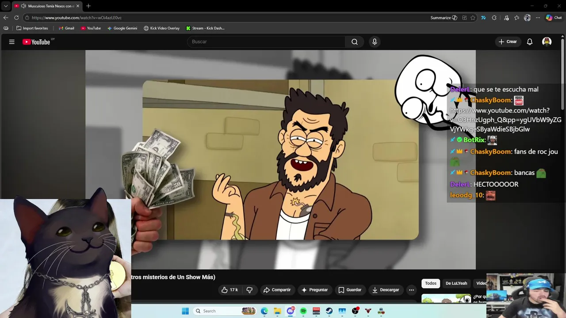Image resolution: width=566 pixels, height=318 pixels.
Task: Select the De LulYeah filter chip
Action: pos(456,283)
